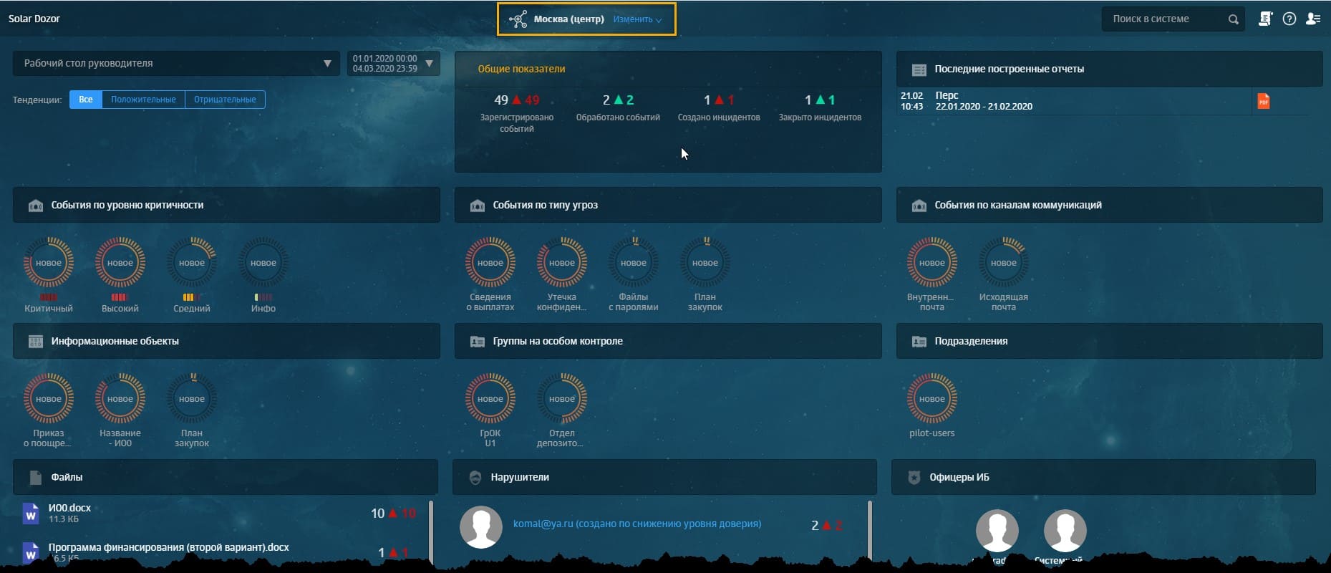This screenshot has height=573, width=1331.
Task: Click the Зарегистрировано событий value 49
Action: coord(501,100)
